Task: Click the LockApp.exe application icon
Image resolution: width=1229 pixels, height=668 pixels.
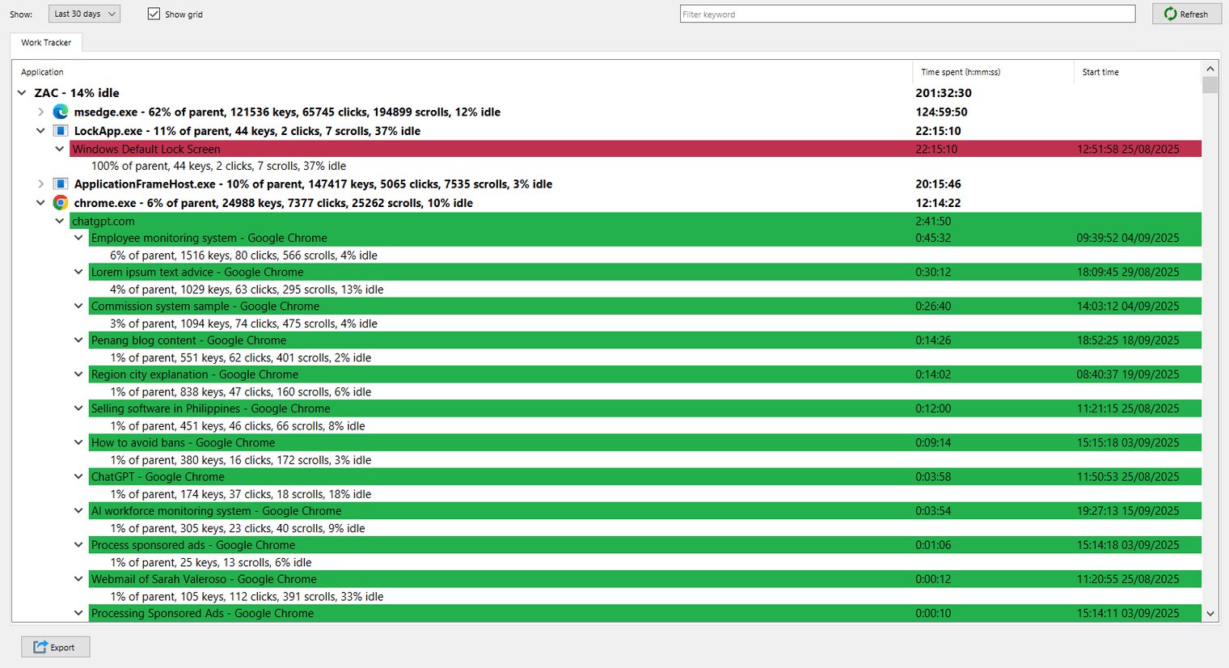Action: [x=61, y=131]
